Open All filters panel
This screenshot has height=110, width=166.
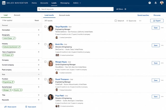[121, 9]
